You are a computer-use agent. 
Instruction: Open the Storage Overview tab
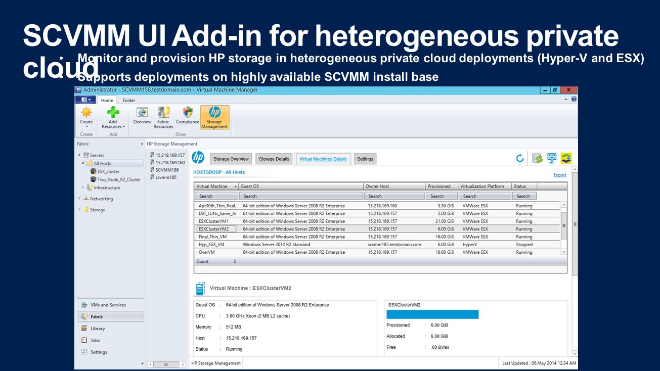(x=231, y=159)
